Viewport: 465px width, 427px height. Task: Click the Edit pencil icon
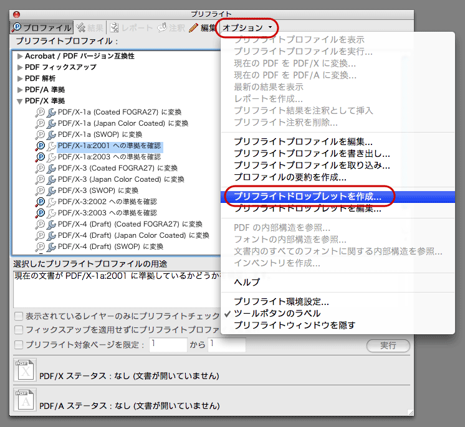point(193,27)
